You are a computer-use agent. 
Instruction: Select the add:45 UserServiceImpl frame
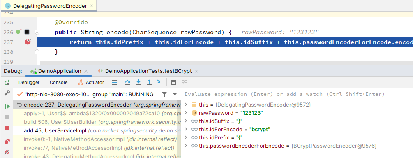97,130
